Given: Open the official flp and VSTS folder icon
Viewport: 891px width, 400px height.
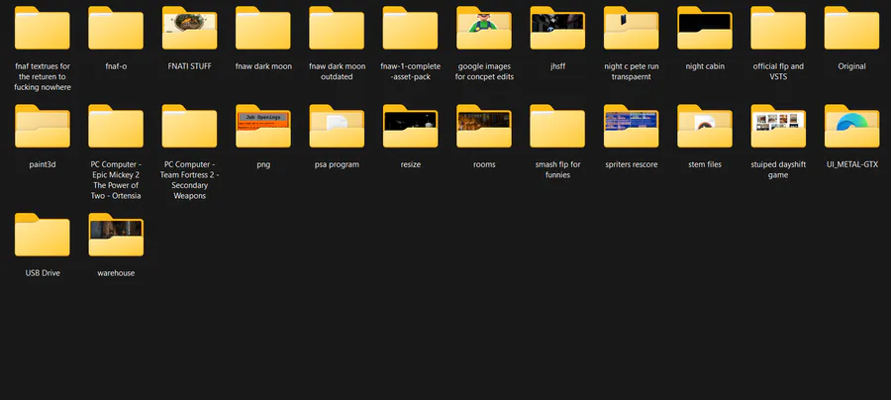Looking at the screenshot, I should (x=778, y=28).
